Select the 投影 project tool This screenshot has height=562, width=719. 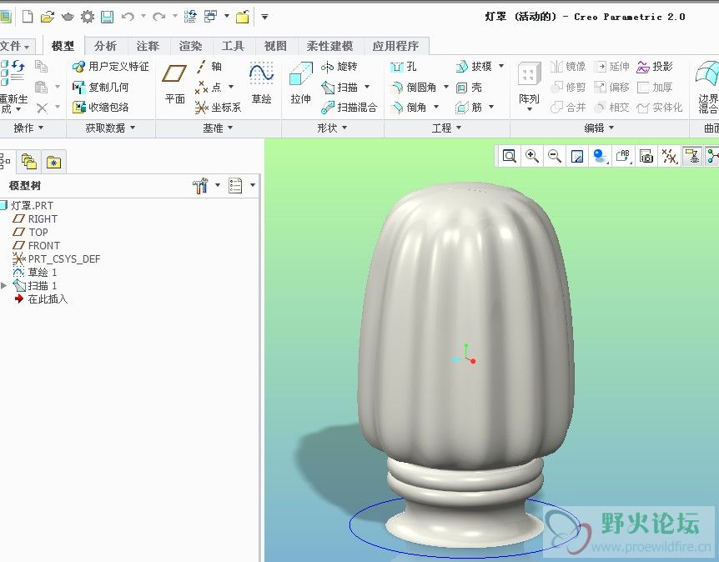[655, 67]
